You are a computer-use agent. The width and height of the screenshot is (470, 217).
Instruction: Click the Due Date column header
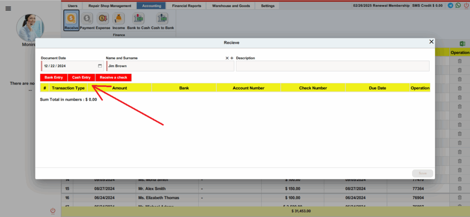[377, 88]
